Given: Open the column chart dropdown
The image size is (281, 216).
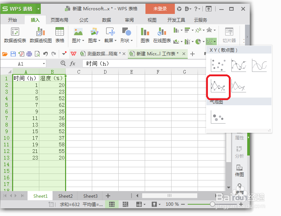Looking at the screenshot, I should click(178, 30).
